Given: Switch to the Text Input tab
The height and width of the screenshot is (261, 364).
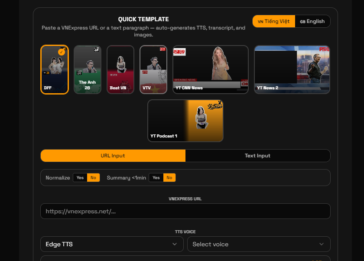Looking at the screenshot, I should coord(258,156).
